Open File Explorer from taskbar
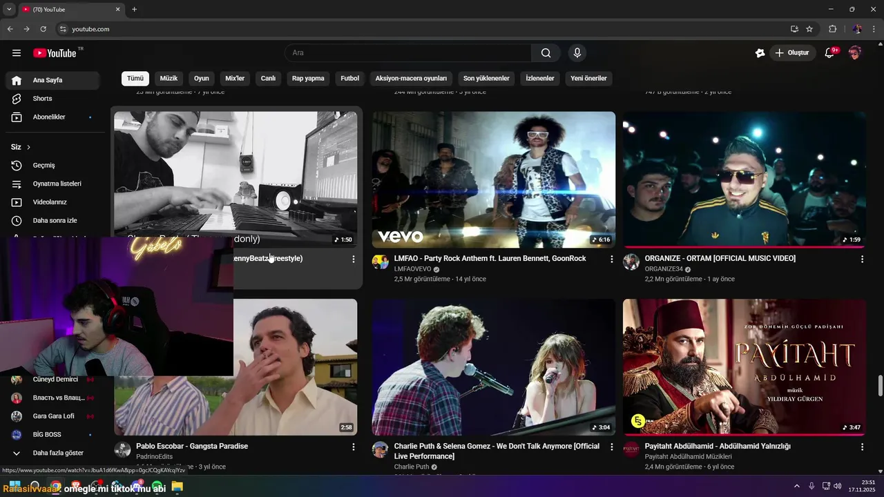 tap(177, 487)
